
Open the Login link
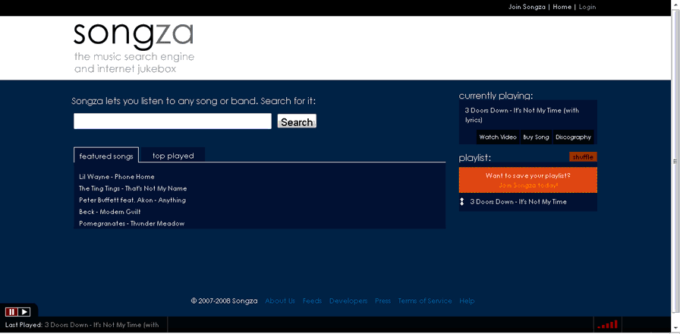pos(587,7)
